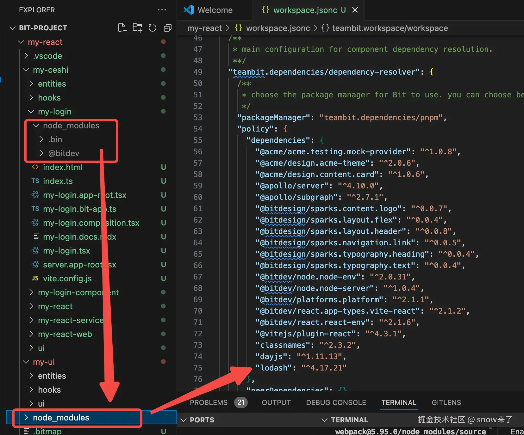Click the New Folder icon in BIT-PROJECT header

tap(137, 28)
